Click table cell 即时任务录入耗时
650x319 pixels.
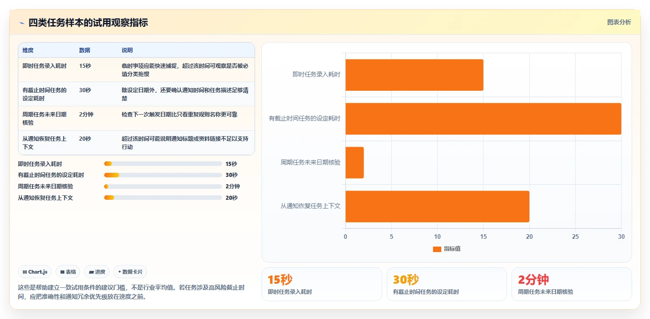(x=44, y=66)
